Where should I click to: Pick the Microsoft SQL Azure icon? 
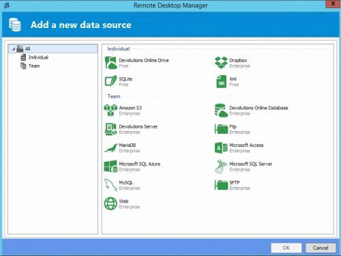point(110,167)
